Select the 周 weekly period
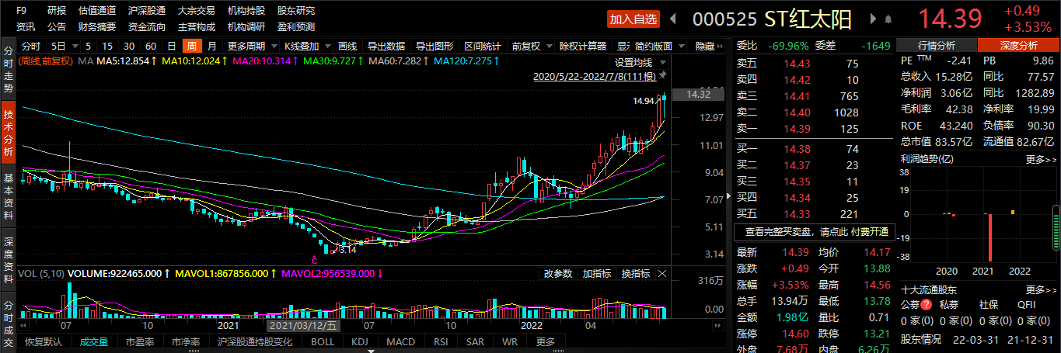Screen dimensions: 1061x353 pos(190,47)
